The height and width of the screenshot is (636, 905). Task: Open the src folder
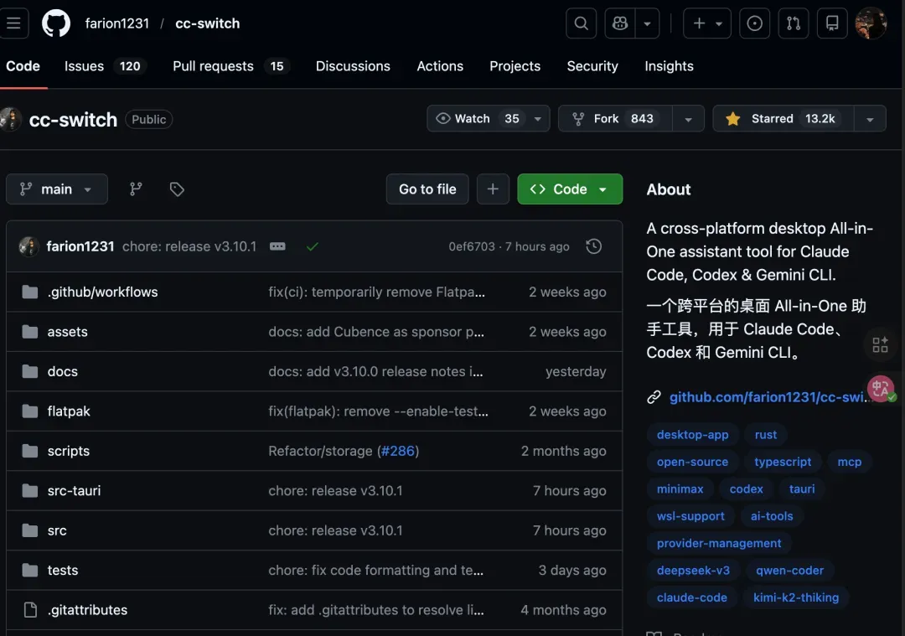click(x=57, y=531)
